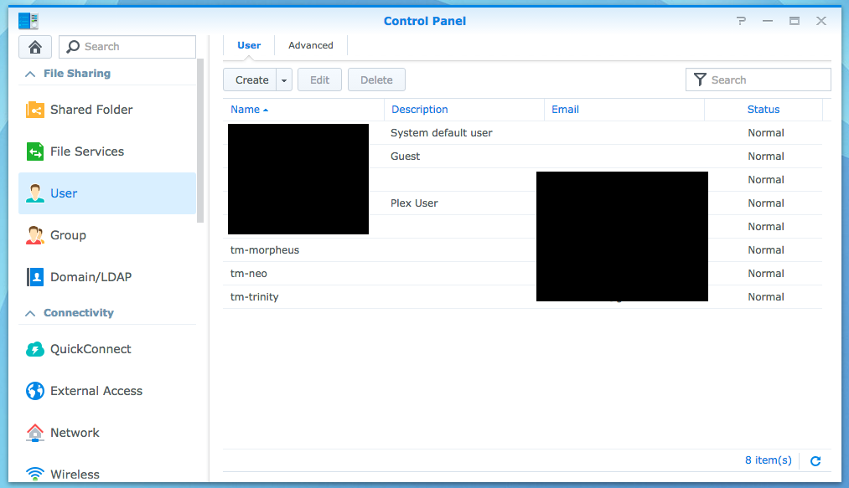The image size is (849, 488).
Task: Click the refresh icon in the footer
Action: (815, 460)
